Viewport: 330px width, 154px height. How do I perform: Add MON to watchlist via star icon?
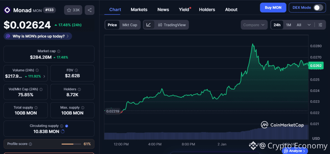tap(73, 10)
